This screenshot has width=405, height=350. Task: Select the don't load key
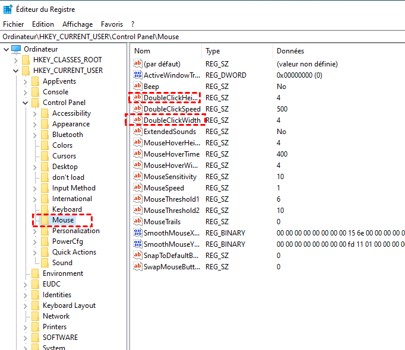coord(68,177)
